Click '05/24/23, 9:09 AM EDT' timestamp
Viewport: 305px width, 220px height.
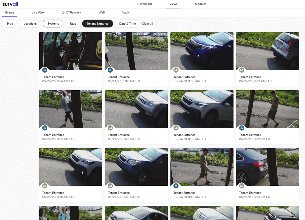point(256,81)
